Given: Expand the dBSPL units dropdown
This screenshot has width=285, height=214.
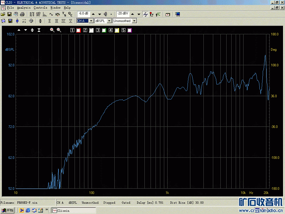Looking at the screenshot, I should (x=109, y=21).
